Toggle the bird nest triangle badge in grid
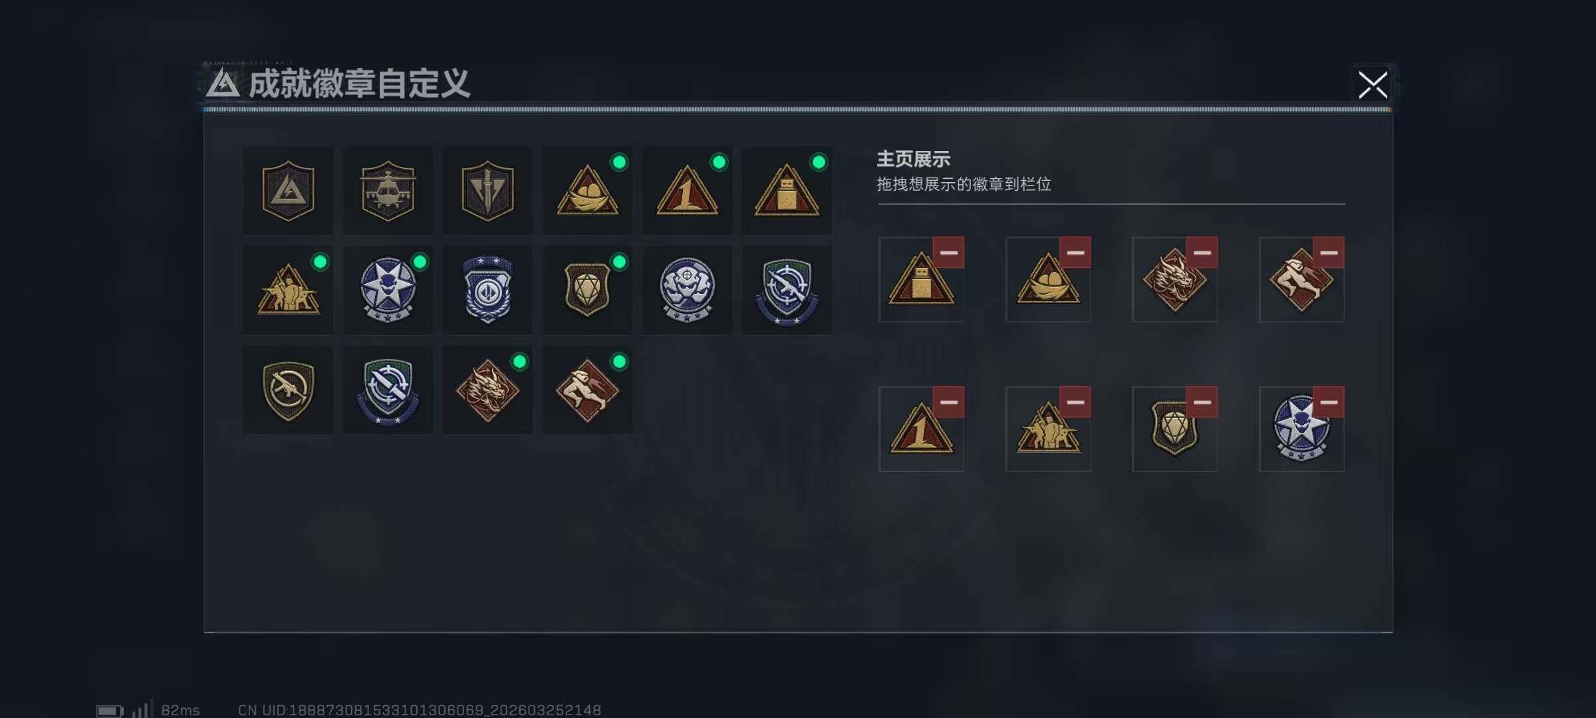This screenshot has height=718, width=1596. (x=587, y=191)
